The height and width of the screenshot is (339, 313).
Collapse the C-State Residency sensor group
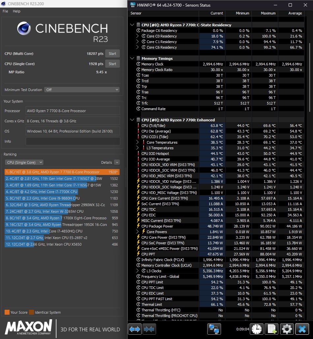[132, 25]
